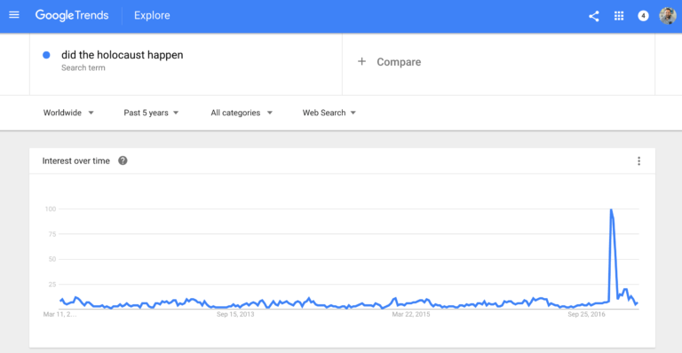Screen dimensions: 682x353
Task: View the notifications badge showing 4
Action: [643, 16]
